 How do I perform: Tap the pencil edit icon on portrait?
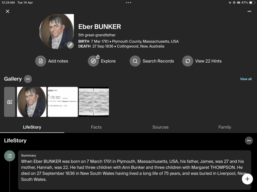click(70, 45)
